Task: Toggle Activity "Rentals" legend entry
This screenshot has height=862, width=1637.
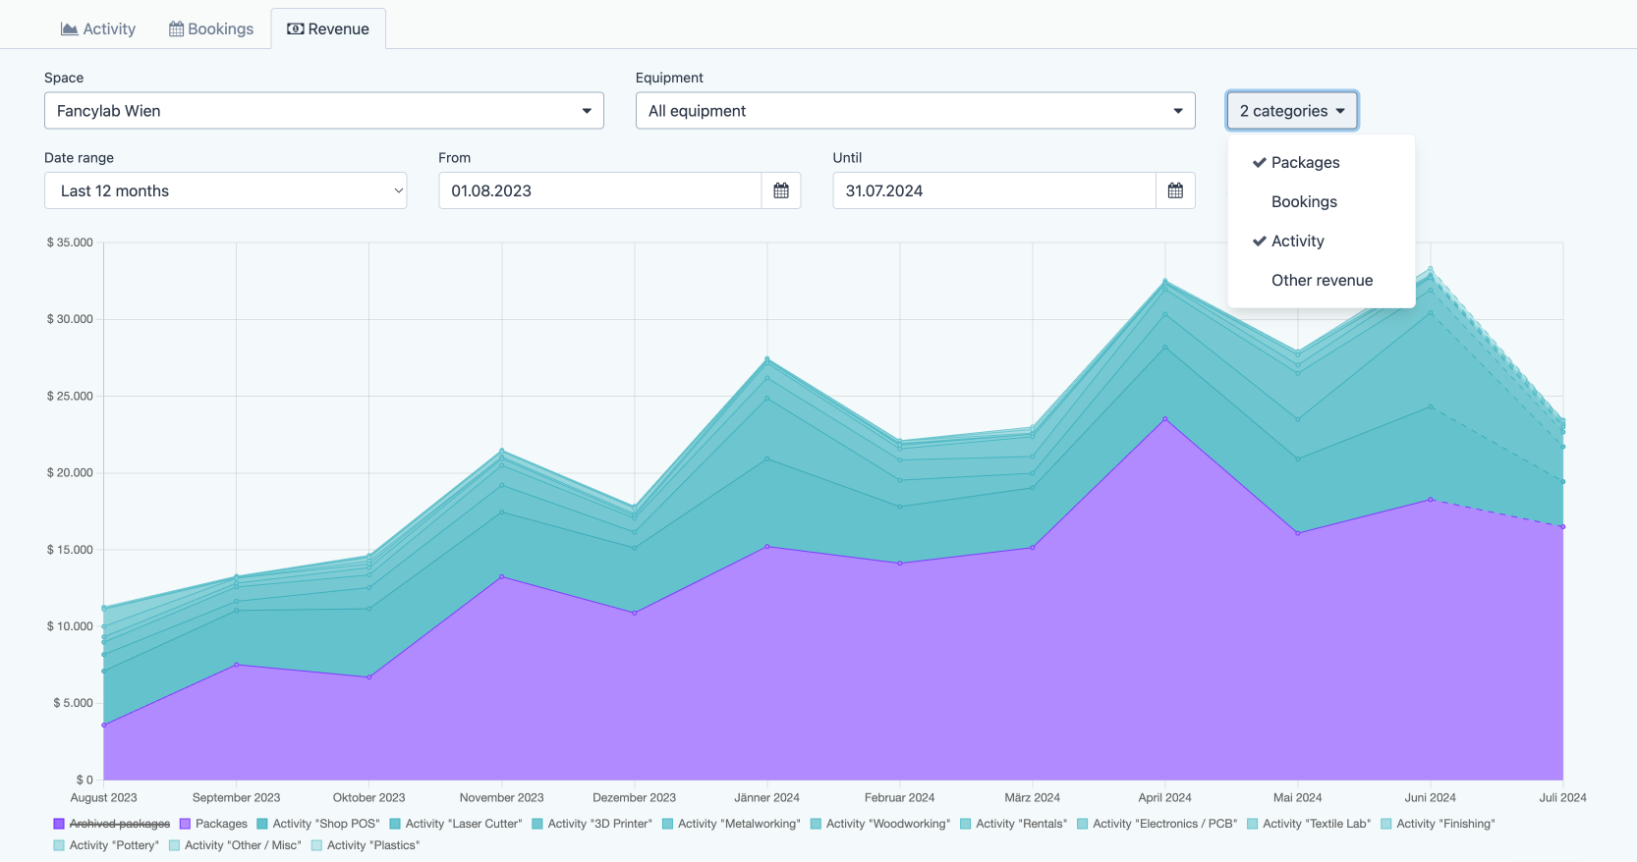Action: click(x=1014, y=824)
